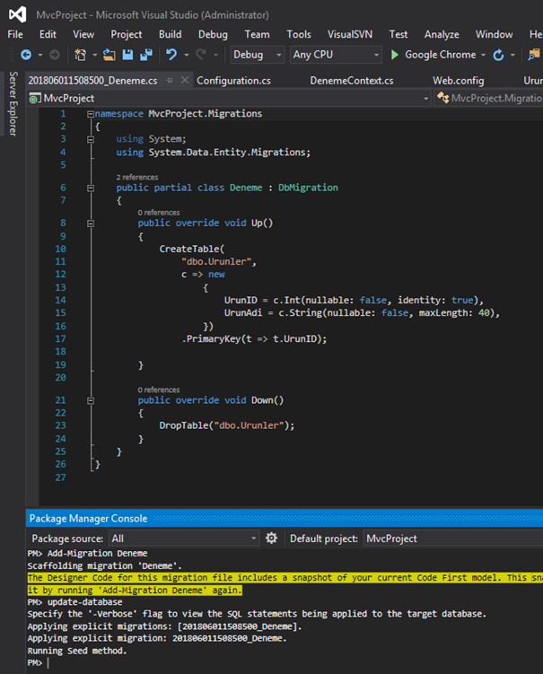Collapse the using directives region

pyautogui.click(x=91, y=139)
